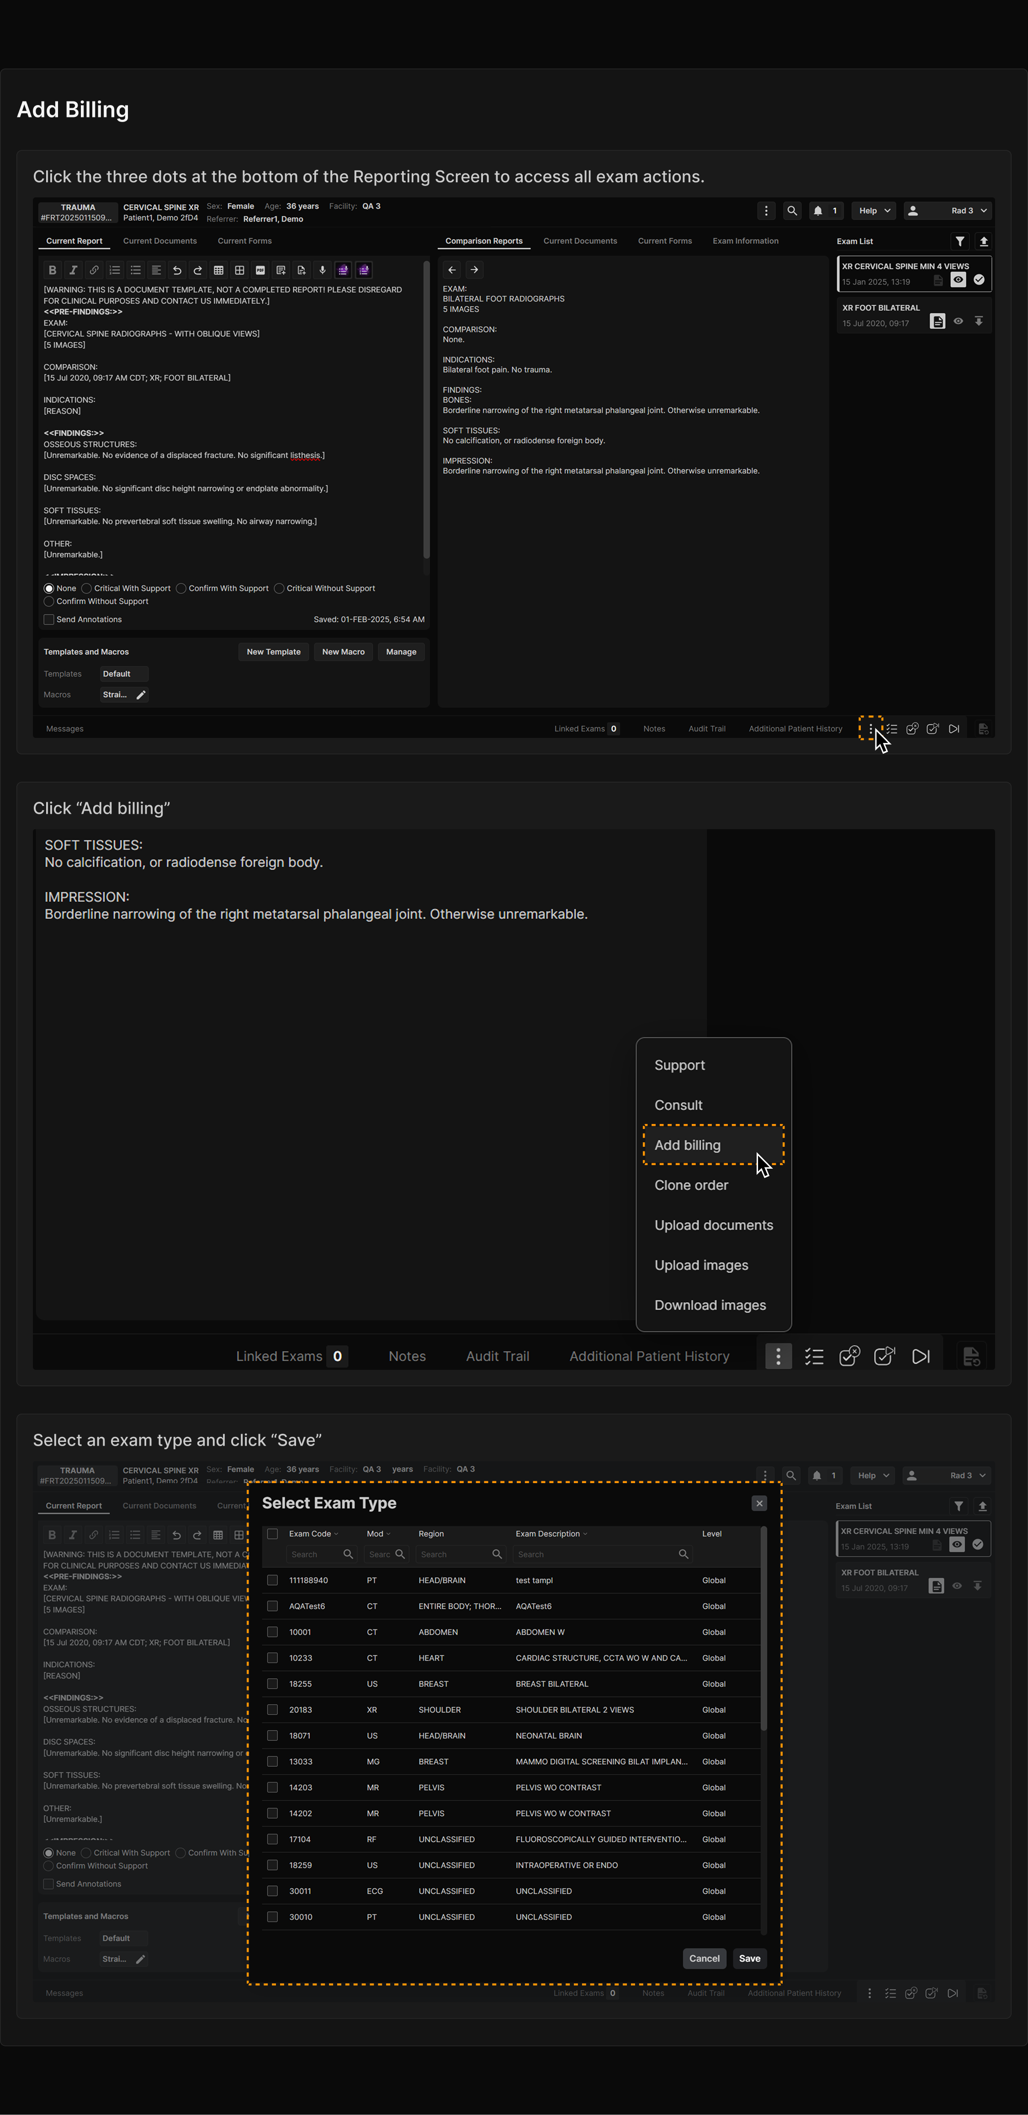The height and width of the screenshot is (2115, 1028).
Task: Choose Add billing from the actions menu
Action: (714, 1145)
